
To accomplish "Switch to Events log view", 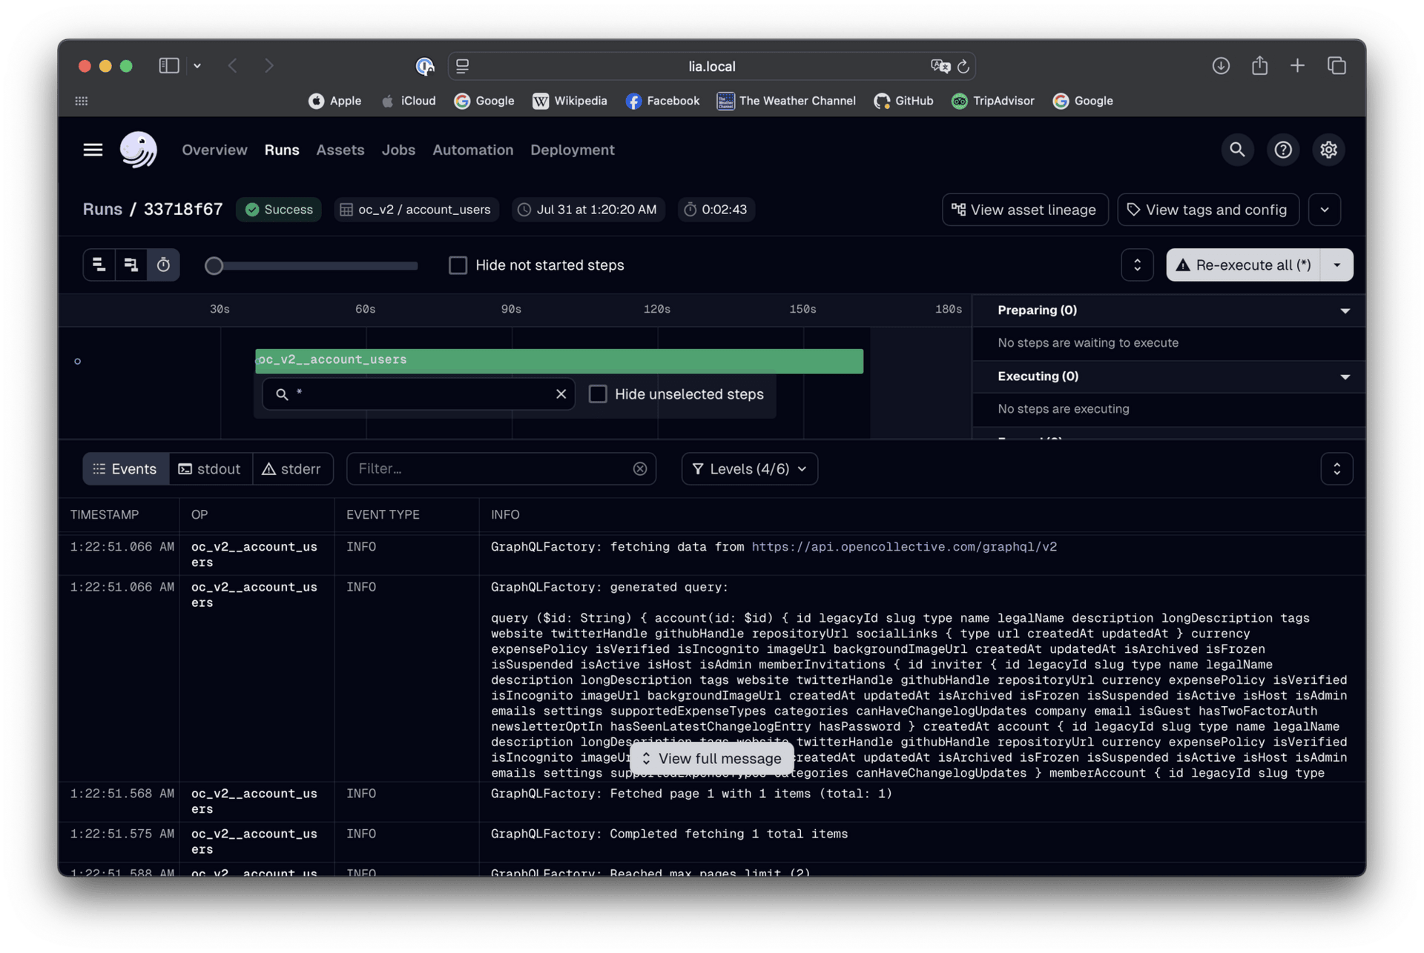I will coord(125,469).
